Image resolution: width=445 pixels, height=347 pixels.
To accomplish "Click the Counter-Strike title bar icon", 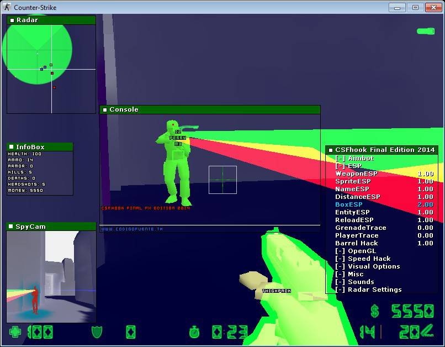I will (7, 8).
